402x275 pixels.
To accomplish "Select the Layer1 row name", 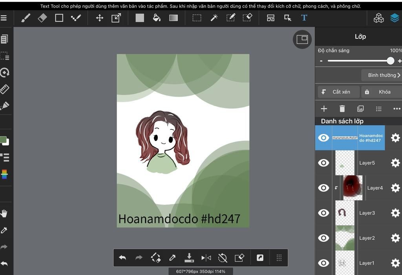I will point(367,263).
